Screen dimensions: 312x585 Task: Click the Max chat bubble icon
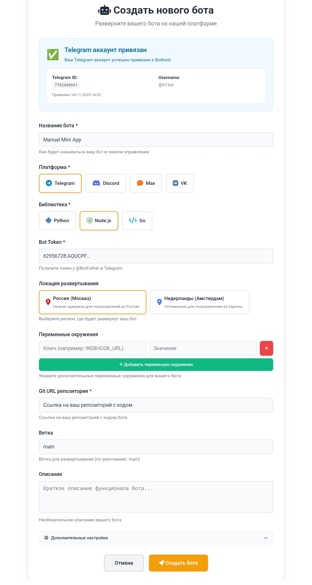[140, 183]
